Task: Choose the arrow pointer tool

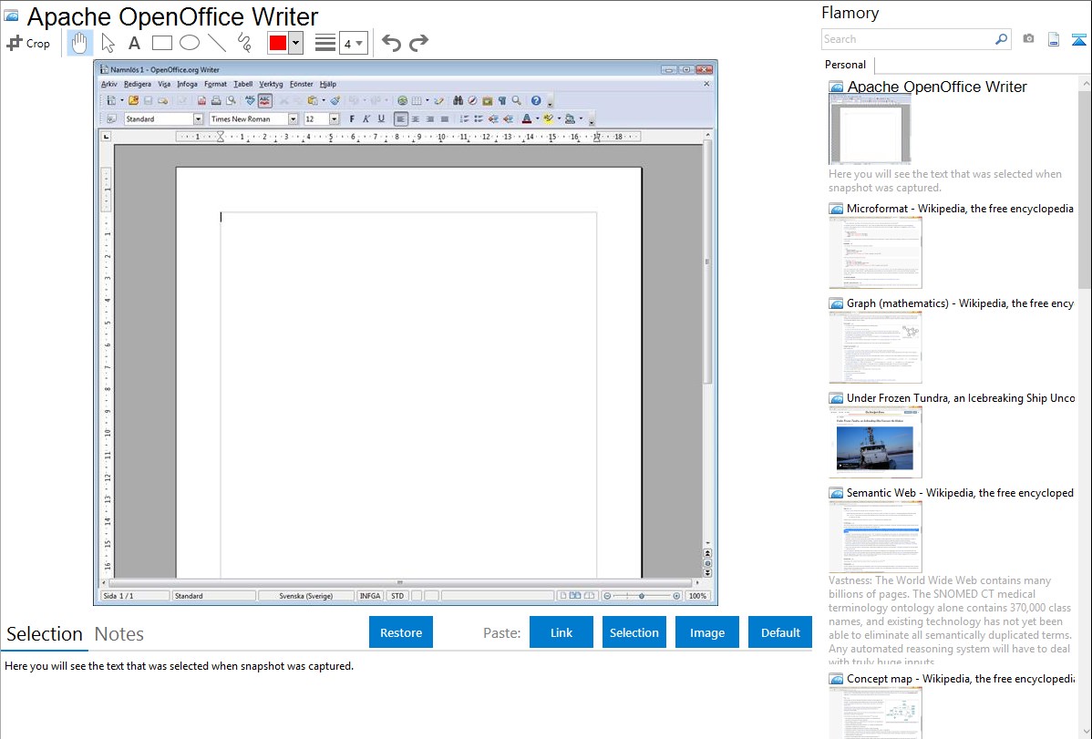Action: pos(108,43)
